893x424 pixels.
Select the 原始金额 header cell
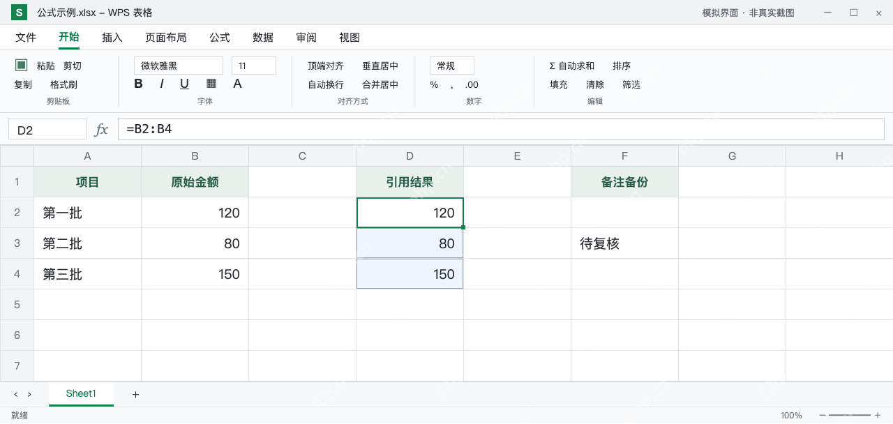[x=195, y=182]
